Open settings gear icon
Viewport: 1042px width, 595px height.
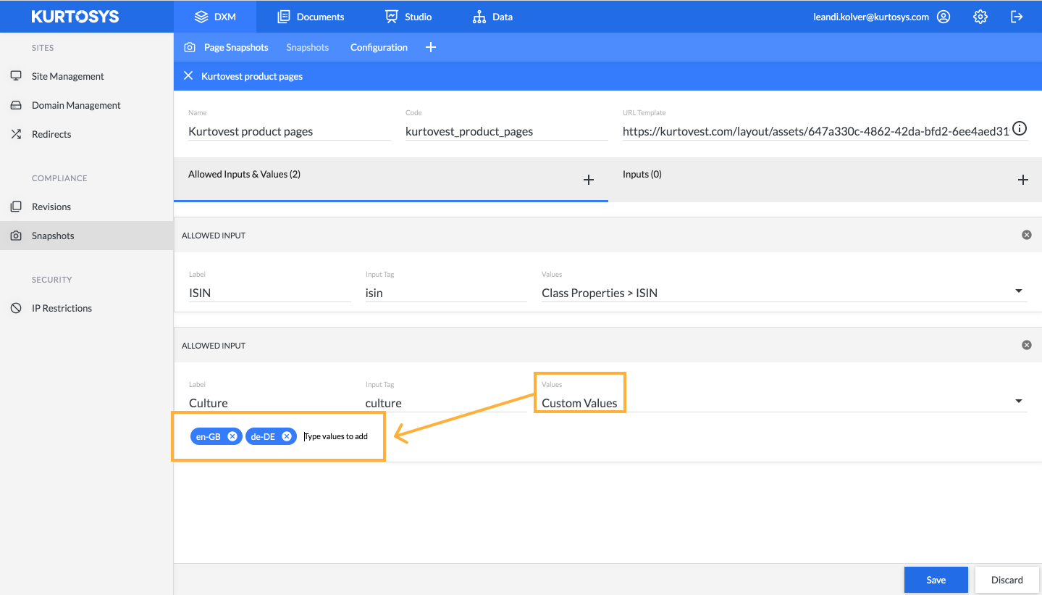coord(980,17)
